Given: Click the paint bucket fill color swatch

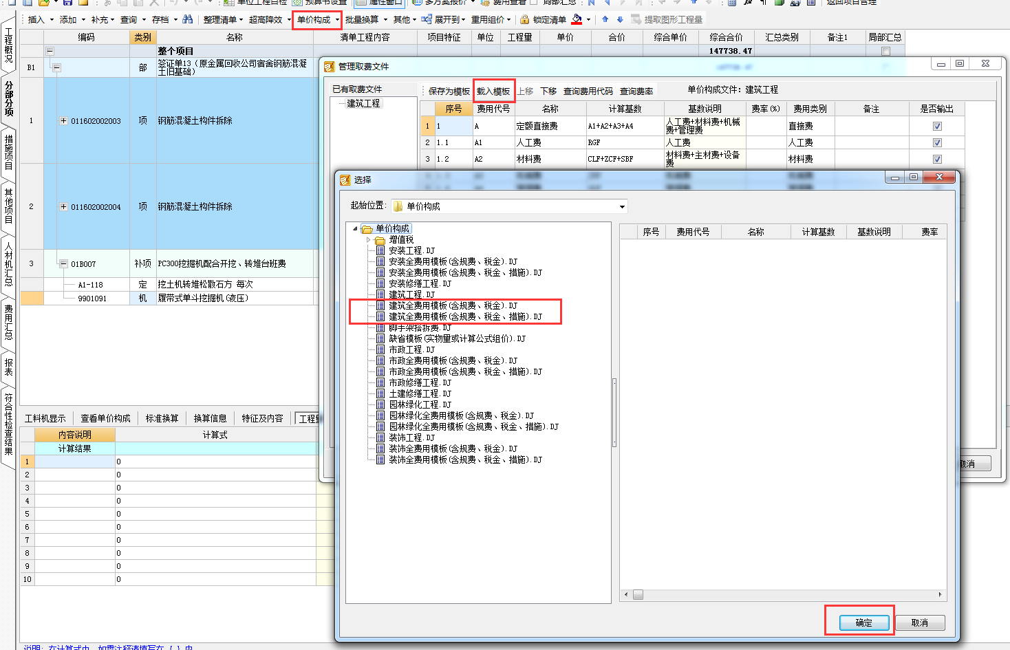Looking at the screenshot, I should coord(577,19).
